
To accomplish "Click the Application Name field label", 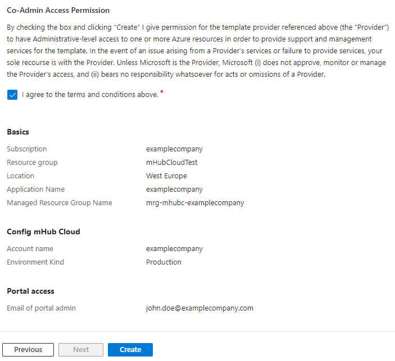I will point(36,189).
